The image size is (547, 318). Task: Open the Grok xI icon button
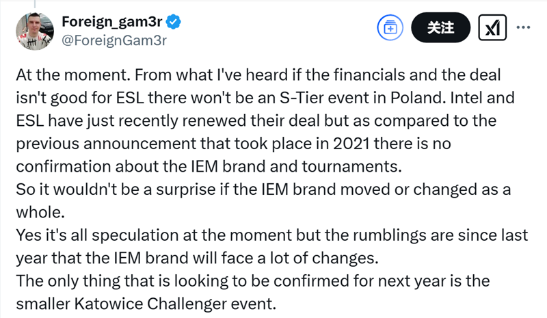coord(492,27)
